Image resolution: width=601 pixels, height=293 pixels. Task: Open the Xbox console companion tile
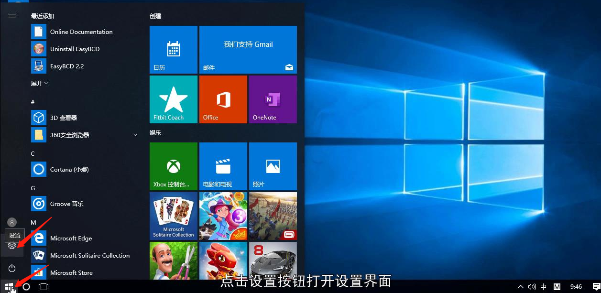[173, 166]
